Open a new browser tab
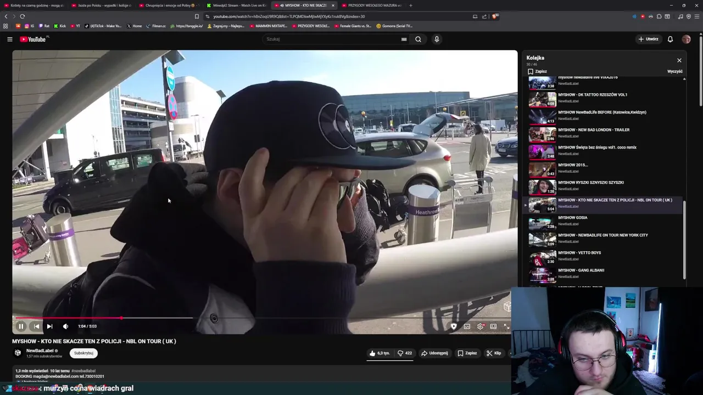This screenshot has width=703, height=395. (411, 5)
